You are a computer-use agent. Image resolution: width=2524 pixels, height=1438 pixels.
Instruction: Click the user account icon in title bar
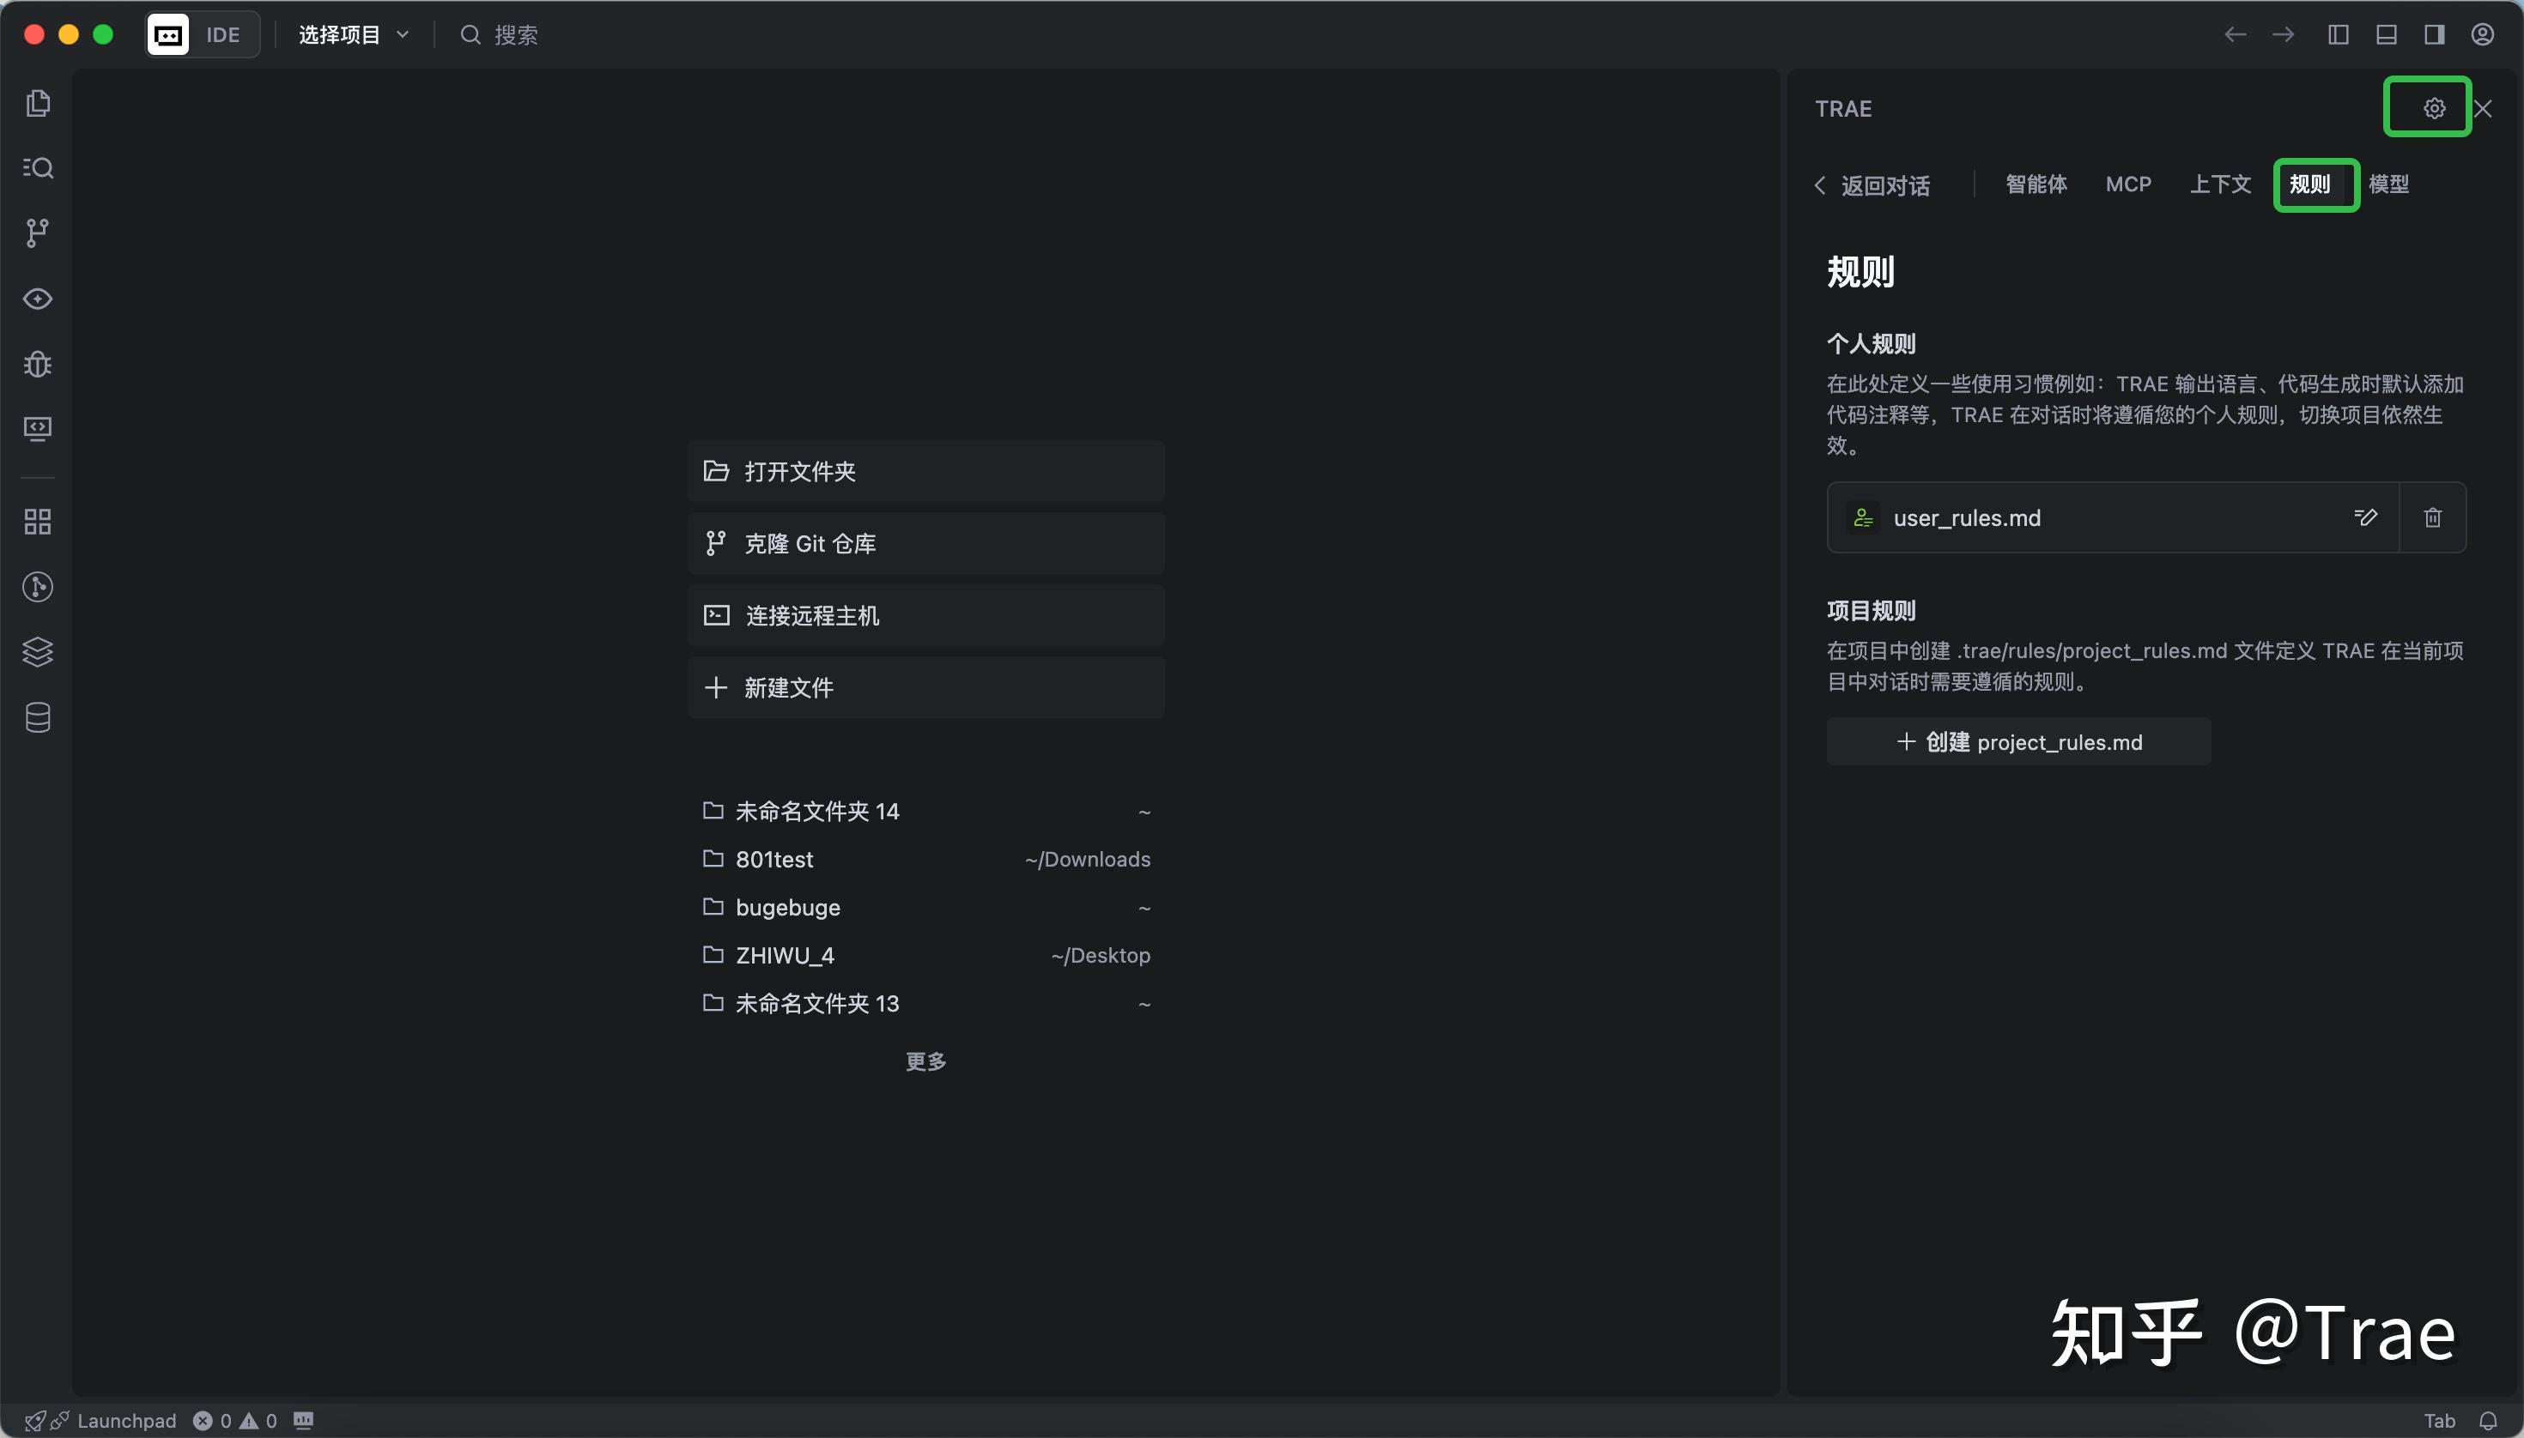(x=2484, y=33)
